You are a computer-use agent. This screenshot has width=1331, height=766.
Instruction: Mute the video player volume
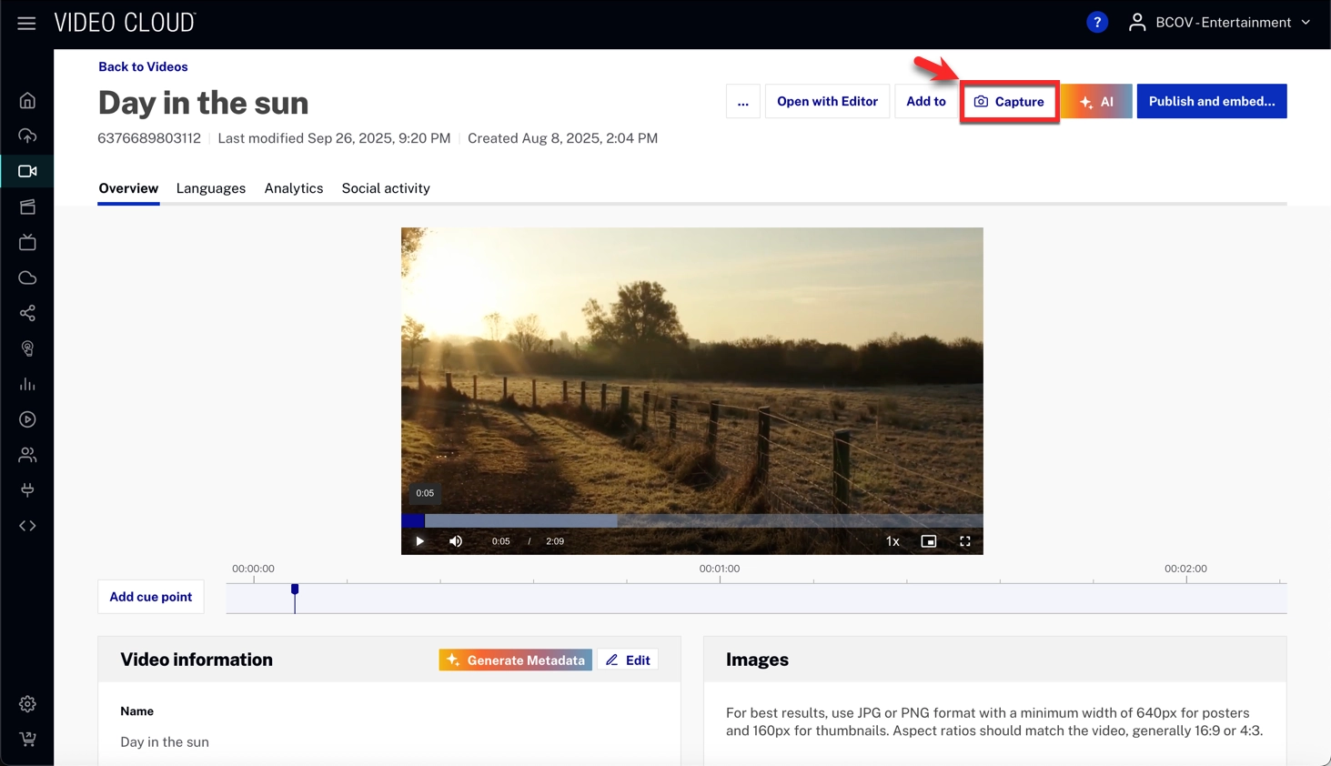[456, 541]
